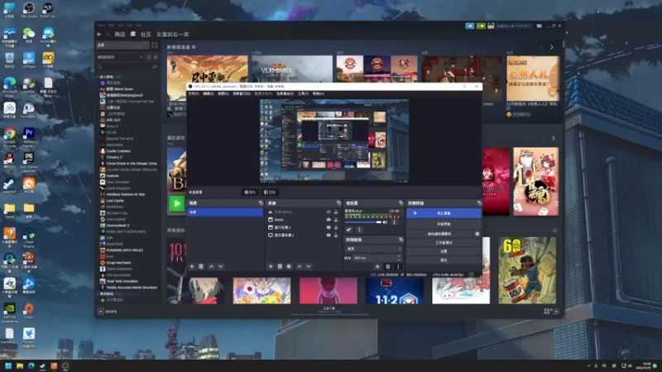Open the mic/Aux channel options menu
This screenshot has height=372, width=662.
(395, 222)
